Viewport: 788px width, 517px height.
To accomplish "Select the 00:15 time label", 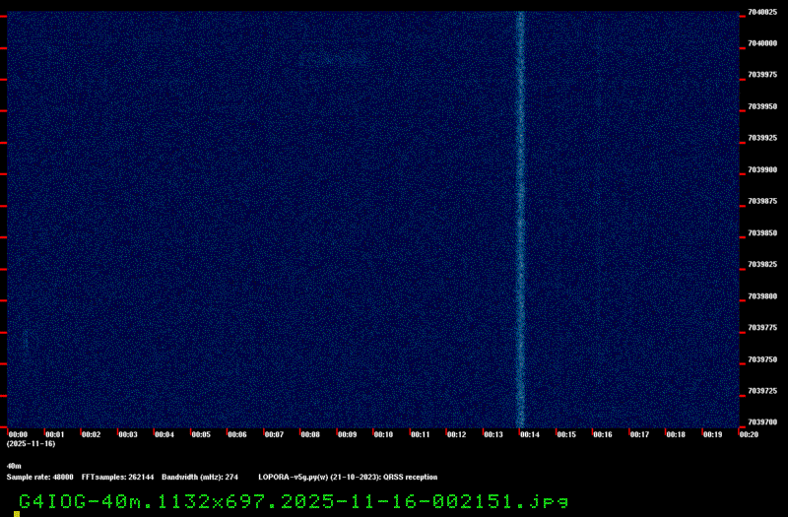I will click(566, 434).
